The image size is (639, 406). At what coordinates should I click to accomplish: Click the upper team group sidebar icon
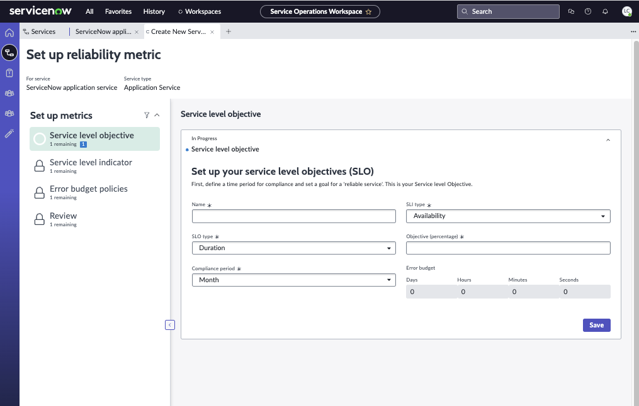(x=9, y=93)
